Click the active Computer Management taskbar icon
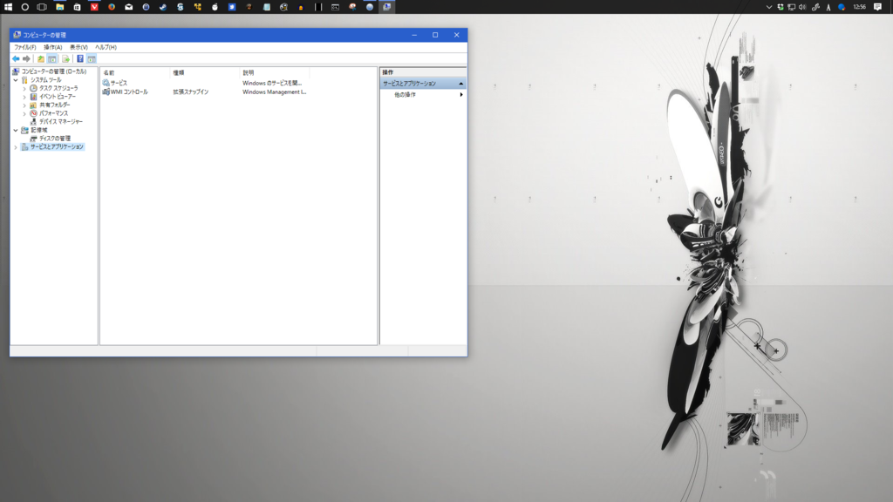 [x=387, y=7]
